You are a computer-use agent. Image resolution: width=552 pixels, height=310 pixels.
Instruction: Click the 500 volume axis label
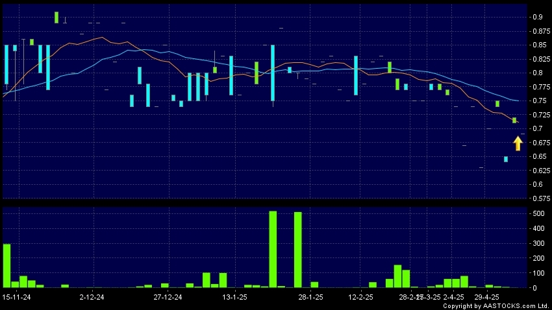point(539,214)
